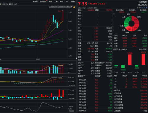Click the 通 connect badge beside stock code

pos(140,7)
